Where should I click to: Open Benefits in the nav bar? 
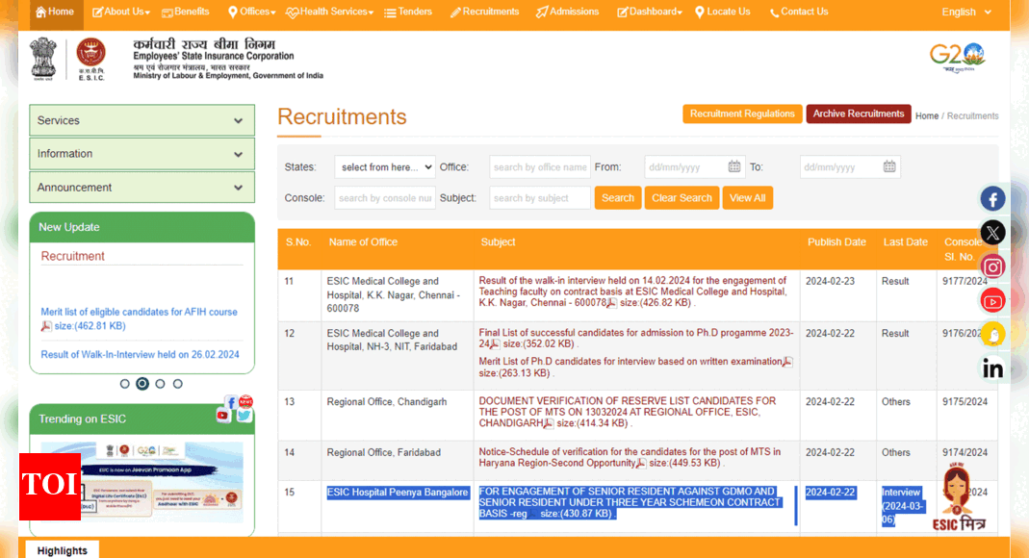coord(185,12)
